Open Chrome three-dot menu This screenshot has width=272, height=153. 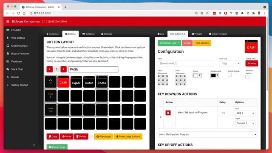pyautogui.click(x=265, y=13)
